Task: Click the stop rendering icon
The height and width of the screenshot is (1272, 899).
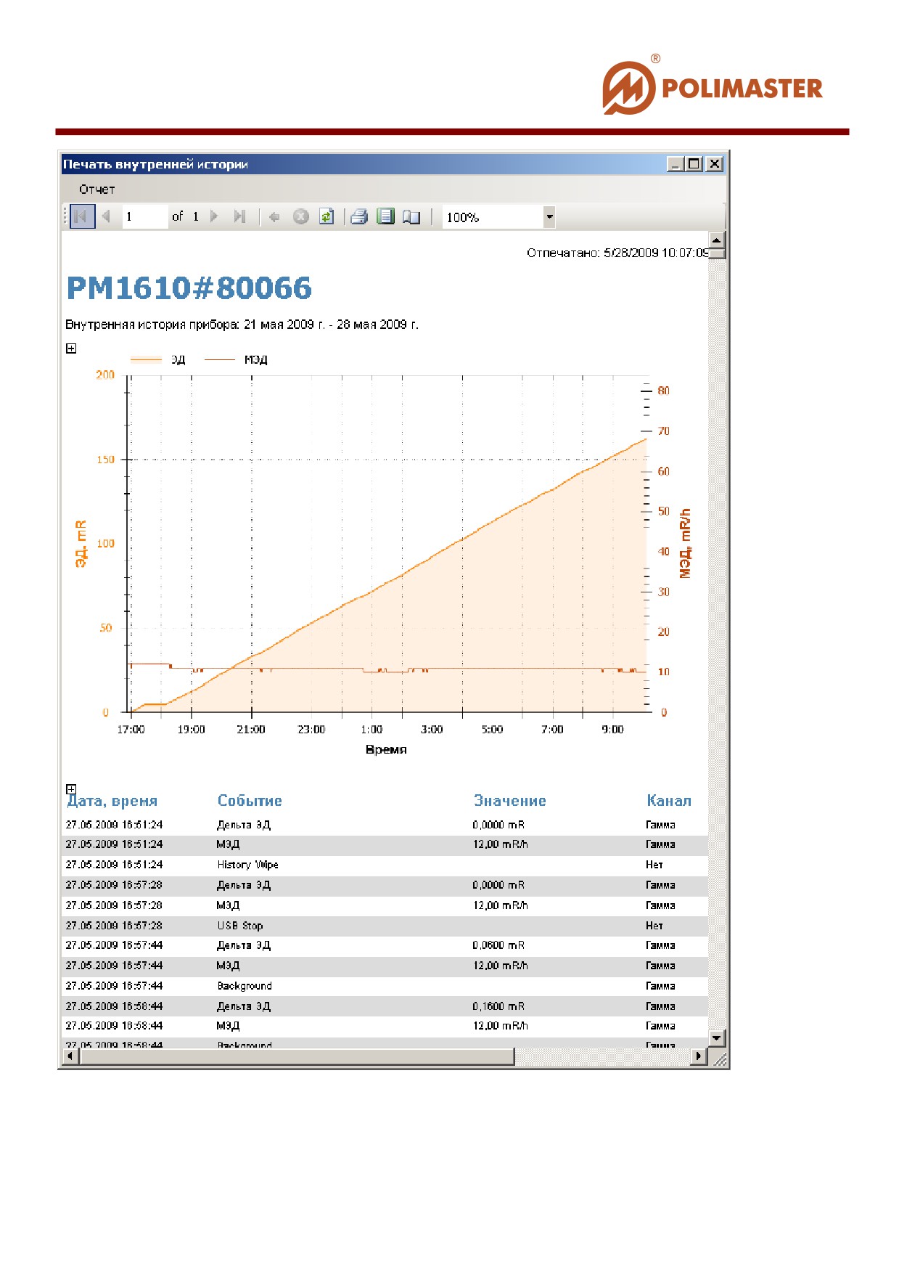Action: pos(300,216)
